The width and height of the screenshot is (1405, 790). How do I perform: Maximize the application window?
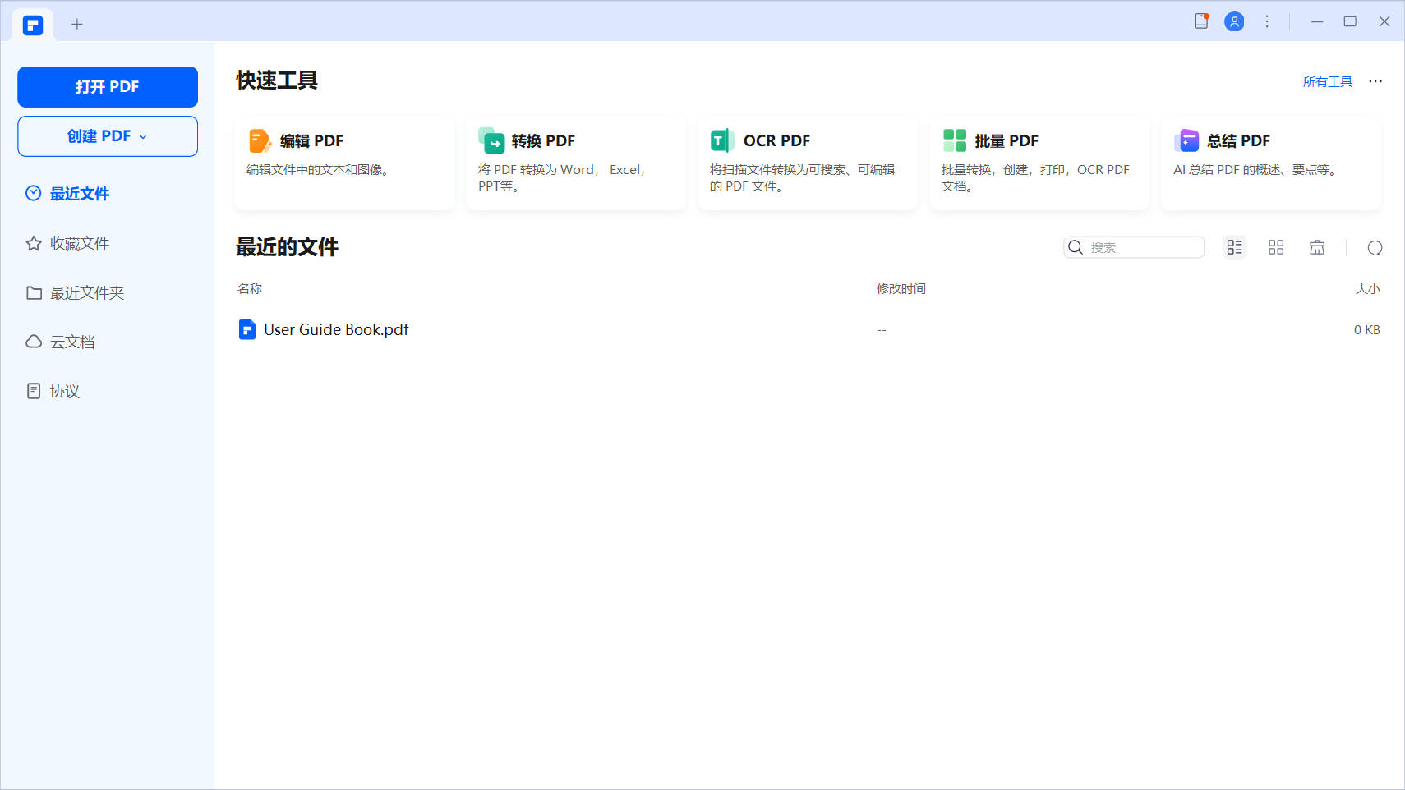coord(1350,21)
